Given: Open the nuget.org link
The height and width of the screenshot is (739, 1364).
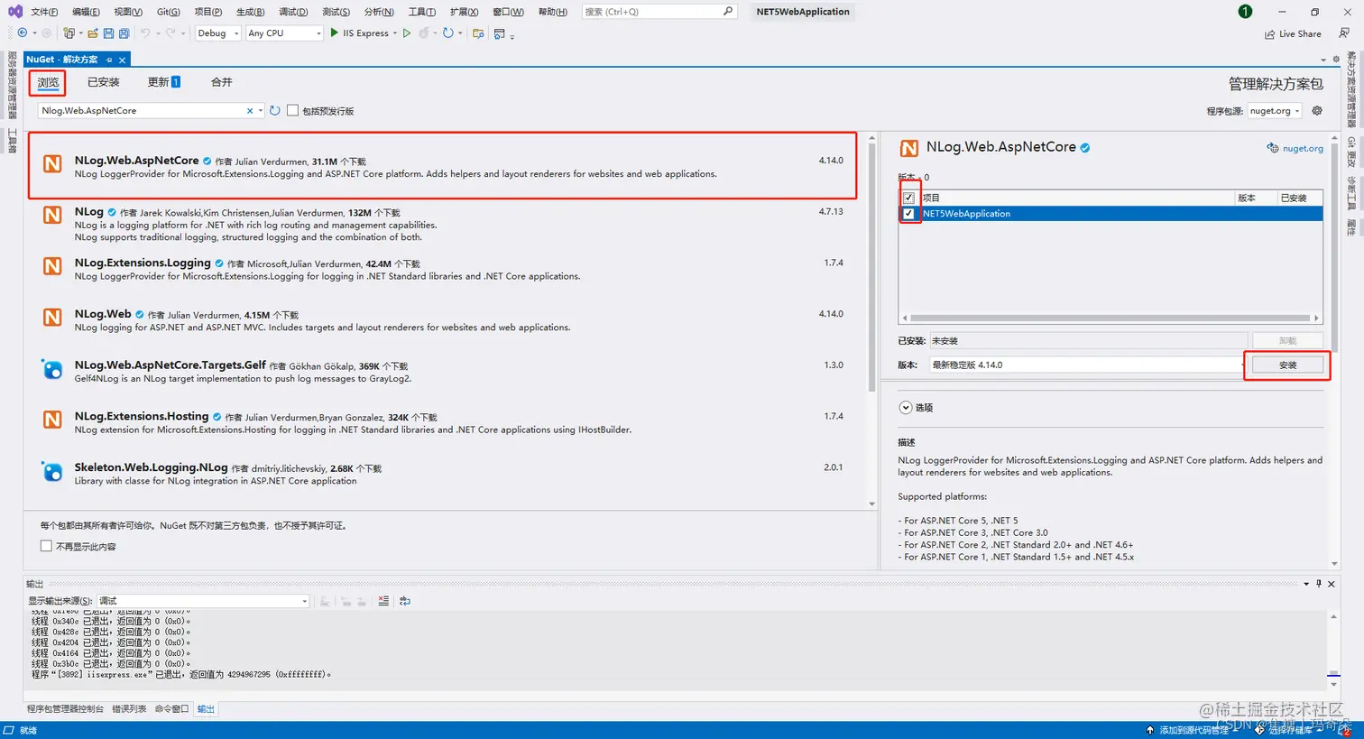Looking at the screenshot, I should pyautogui.click(x=1303, y=148).
